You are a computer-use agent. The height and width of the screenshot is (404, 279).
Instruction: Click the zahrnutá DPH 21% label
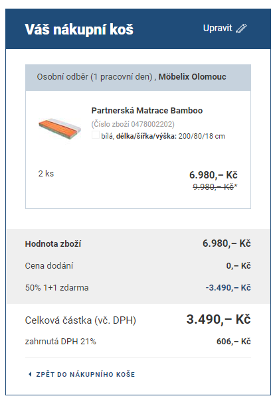[x=60, y=342]
